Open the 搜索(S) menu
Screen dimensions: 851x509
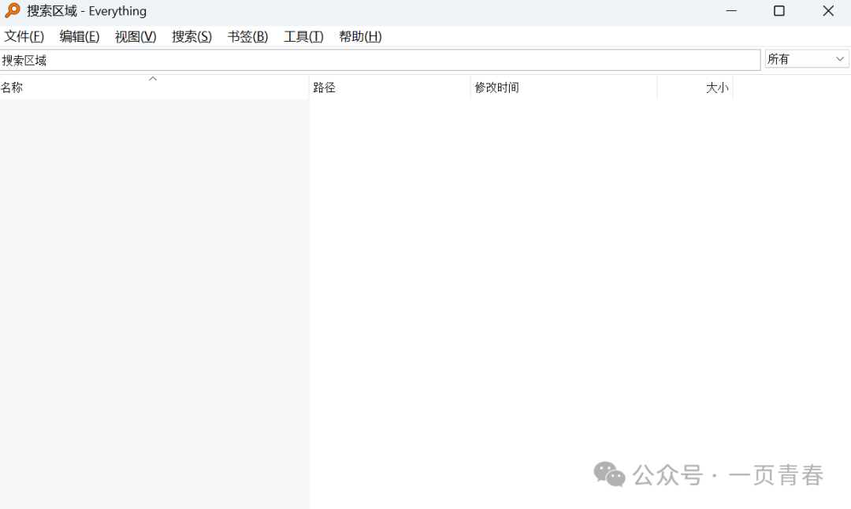pyautogui.click(x=191, y=37)
